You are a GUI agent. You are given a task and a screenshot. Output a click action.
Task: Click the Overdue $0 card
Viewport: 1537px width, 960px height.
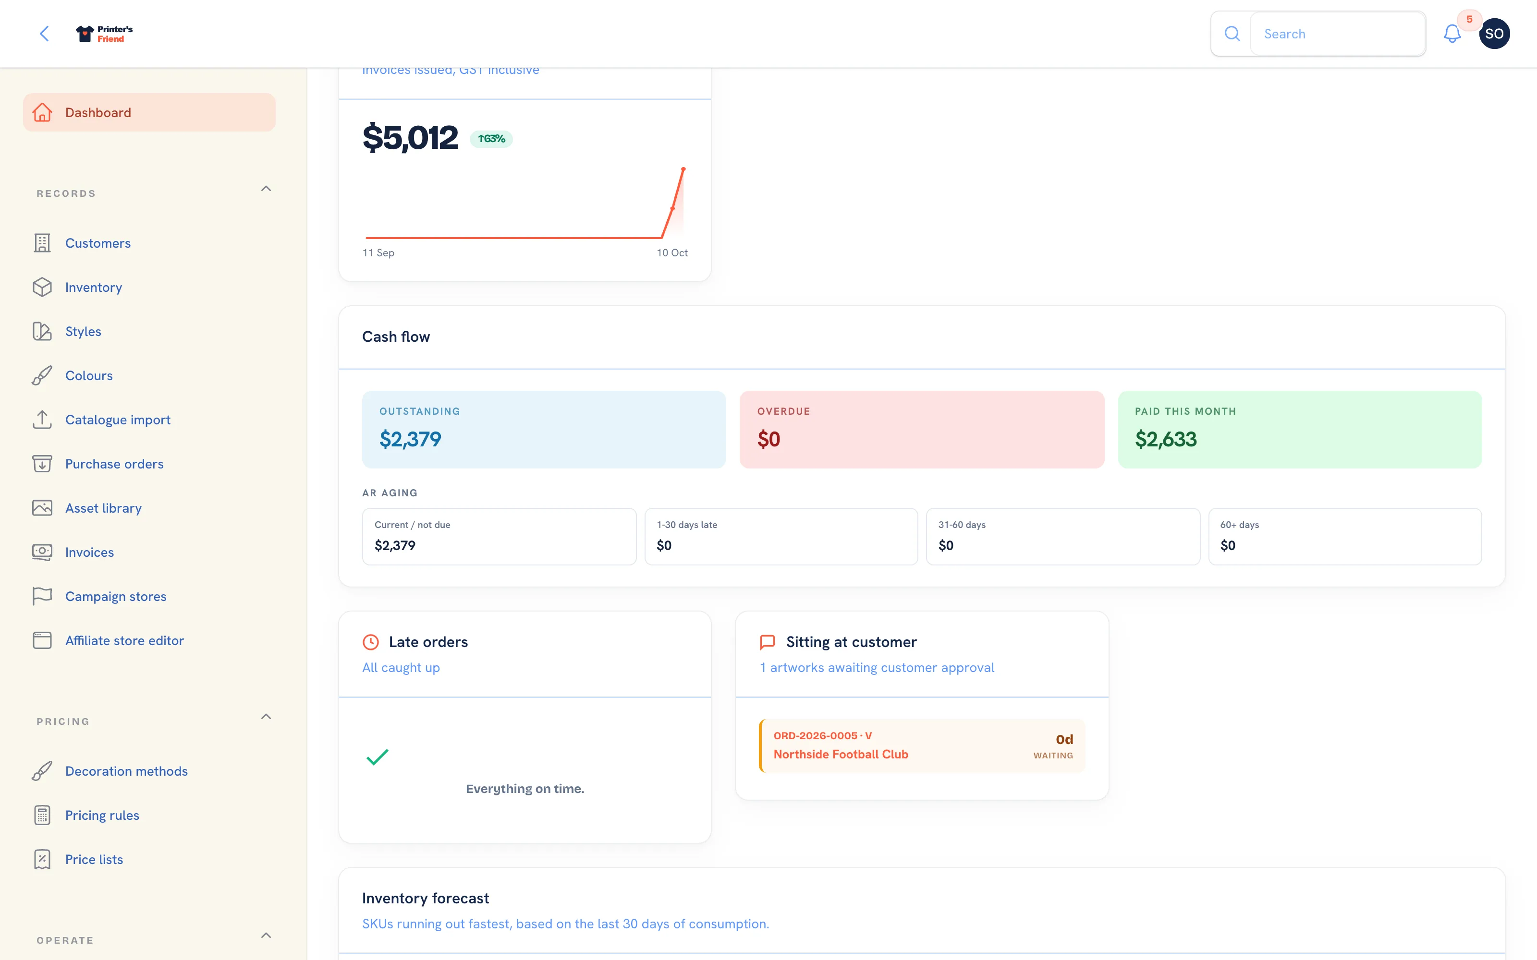click(922, 429)
